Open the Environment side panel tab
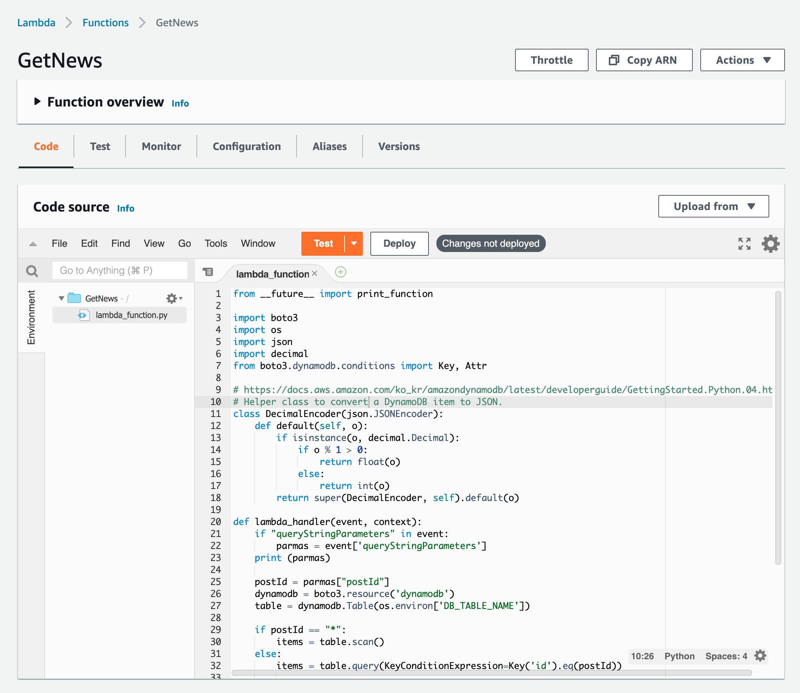Image resolution: width=800 pixels, height=693 pixels. pos(31,318)
